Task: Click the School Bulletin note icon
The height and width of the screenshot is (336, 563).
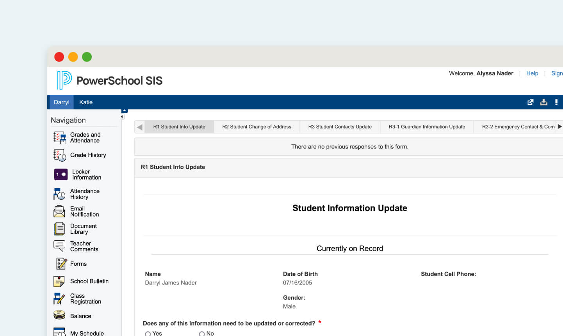Action: point(59,281)
